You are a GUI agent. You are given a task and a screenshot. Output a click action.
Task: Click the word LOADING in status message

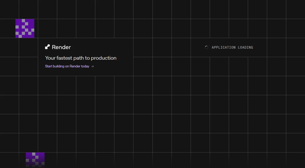tap(245, 47)
